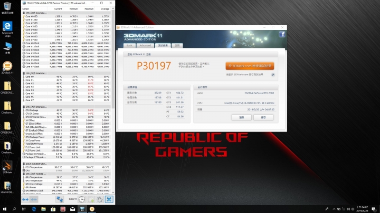Click the taskbar search magnifier
This screenshot has width=380, height=213.
click(x=14, y=209)
